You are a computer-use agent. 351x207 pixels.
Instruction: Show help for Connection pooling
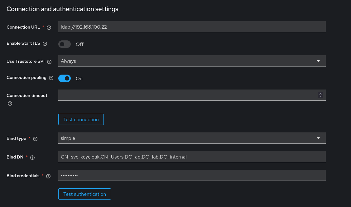pos(51,78)
